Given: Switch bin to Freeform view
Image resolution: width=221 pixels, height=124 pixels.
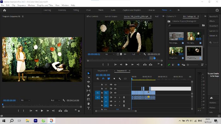Looking at the screenshot, I should point(183,65).
